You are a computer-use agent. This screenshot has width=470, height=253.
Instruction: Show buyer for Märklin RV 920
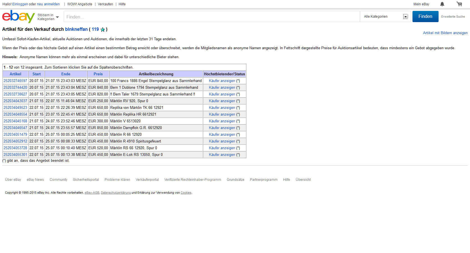click(222, 101)
